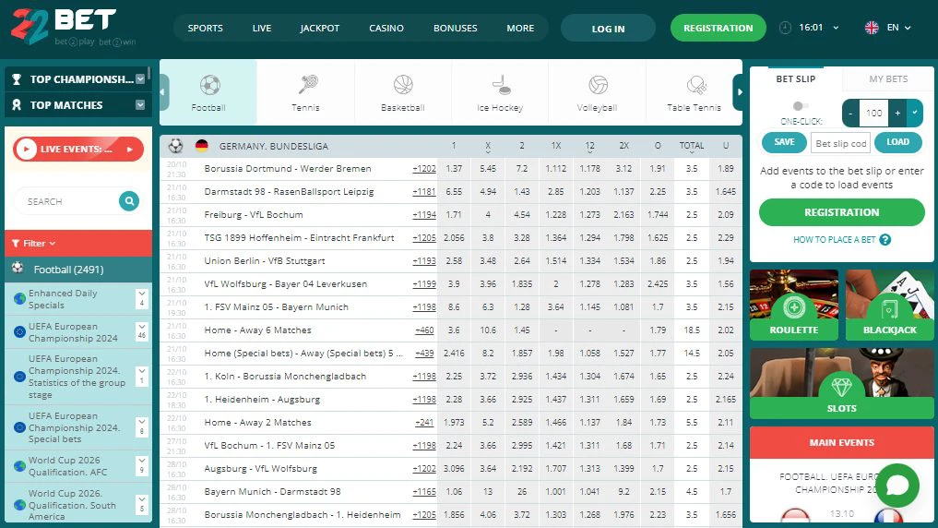Click the Live Events button
This screenshot has width=938, height=528.
78,149
